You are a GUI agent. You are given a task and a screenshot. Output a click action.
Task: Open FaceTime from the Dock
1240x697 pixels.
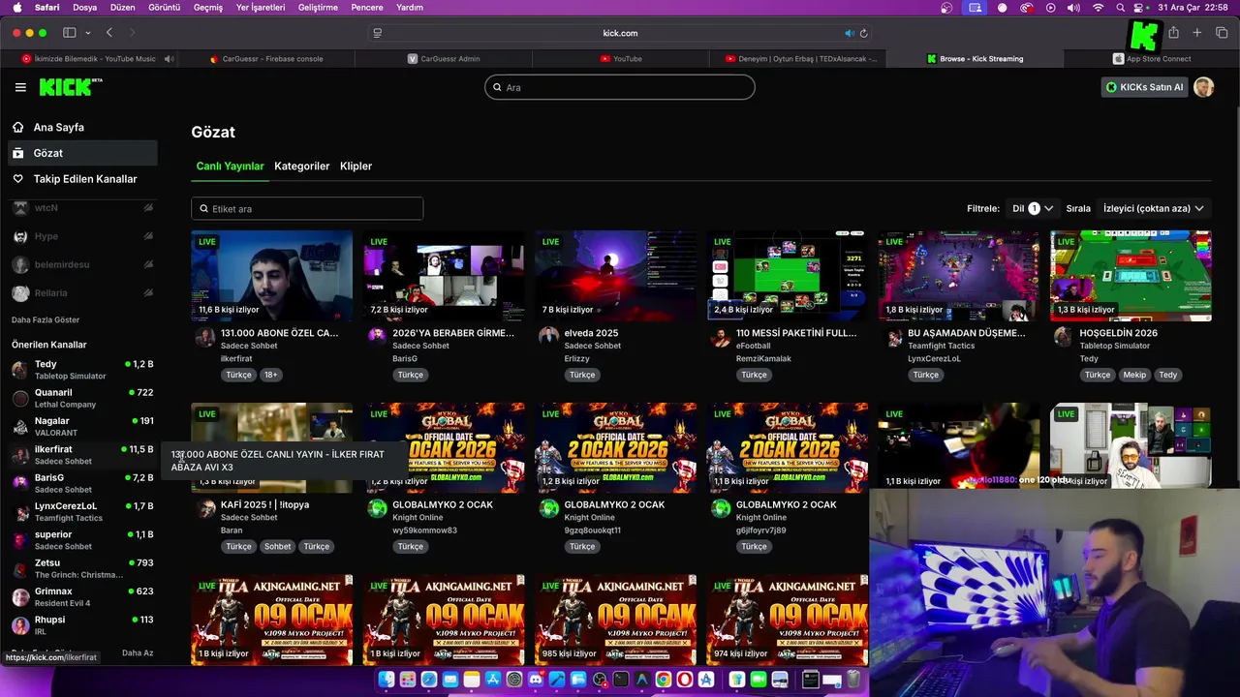point(759,680)
